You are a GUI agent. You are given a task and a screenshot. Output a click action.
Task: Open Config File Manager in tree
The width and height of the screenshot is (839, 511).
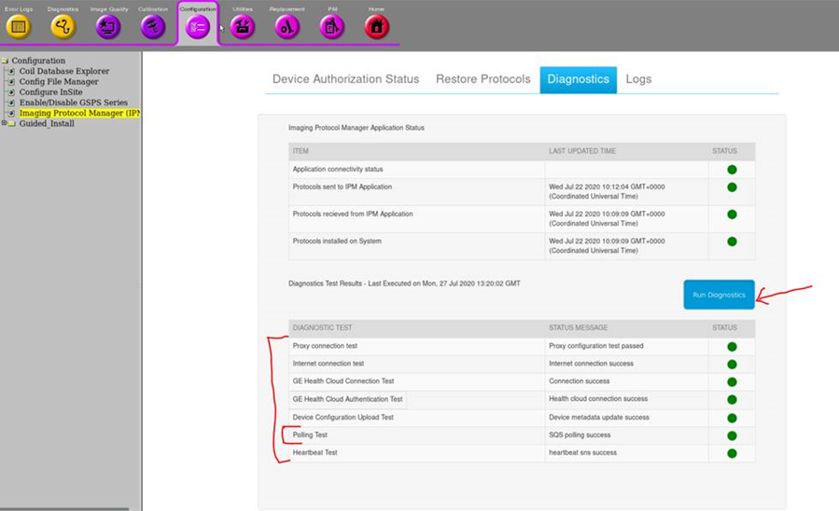pos(59,82)
